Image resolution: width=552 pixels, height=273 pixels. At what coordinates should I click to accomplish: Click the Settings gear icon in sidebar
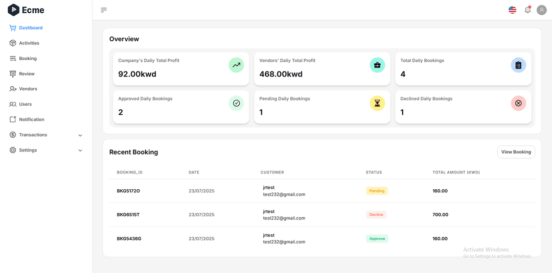point(13,150)
